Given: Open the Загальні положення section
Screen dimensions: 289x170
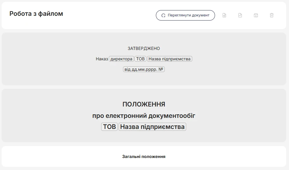Looking at the screenshot, I should click(144, 156).
